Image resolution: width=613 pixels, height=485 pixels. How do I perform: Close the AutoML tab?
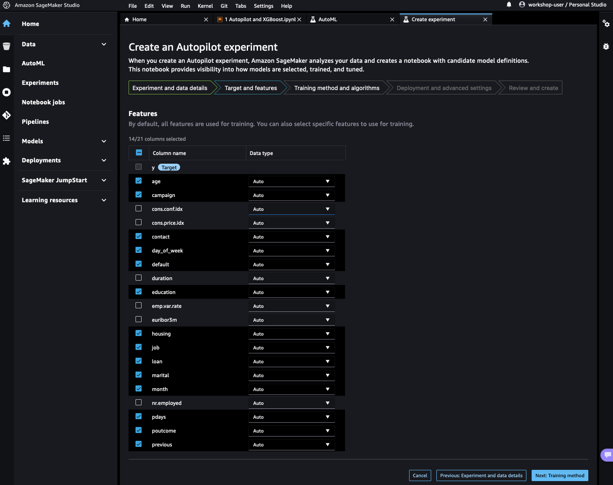point(392,19)
